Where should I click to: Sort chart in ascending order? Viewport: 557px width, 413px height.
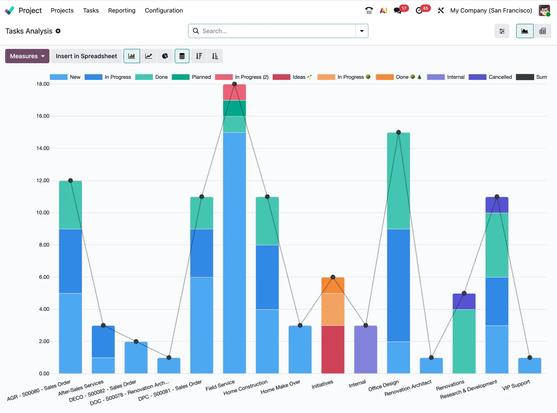tap(215, 56)
